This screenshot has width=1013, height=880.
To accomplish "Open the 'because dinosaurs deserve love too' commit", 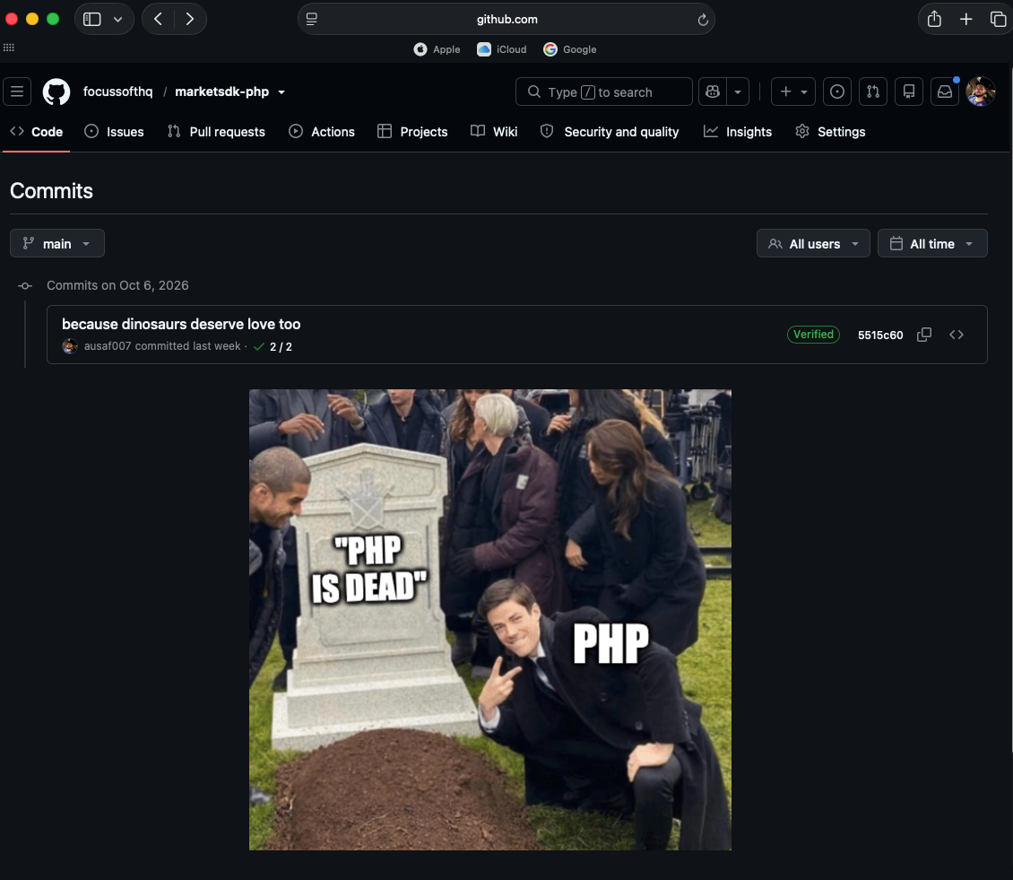I will click(181, 324).
